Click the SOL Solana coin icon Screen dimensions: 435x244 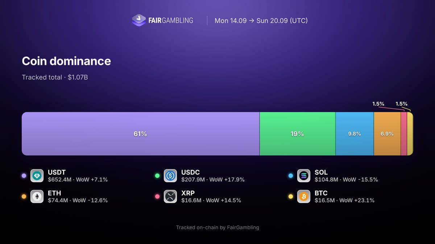click(304, 176)
